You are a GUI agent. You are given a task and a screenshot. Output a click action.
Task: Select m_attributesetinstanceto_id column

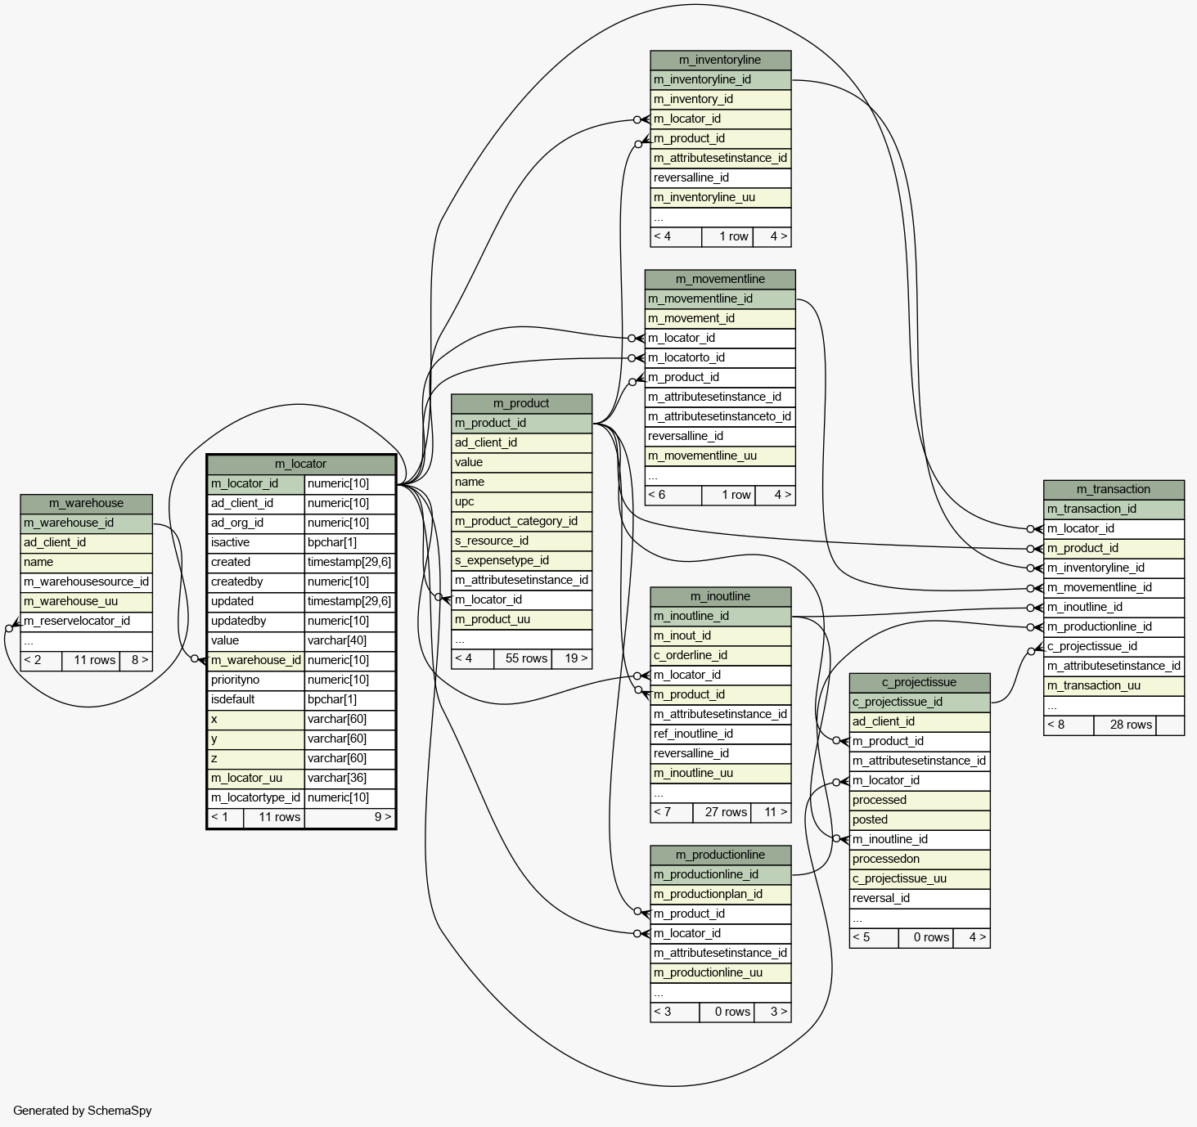point(720,416)
